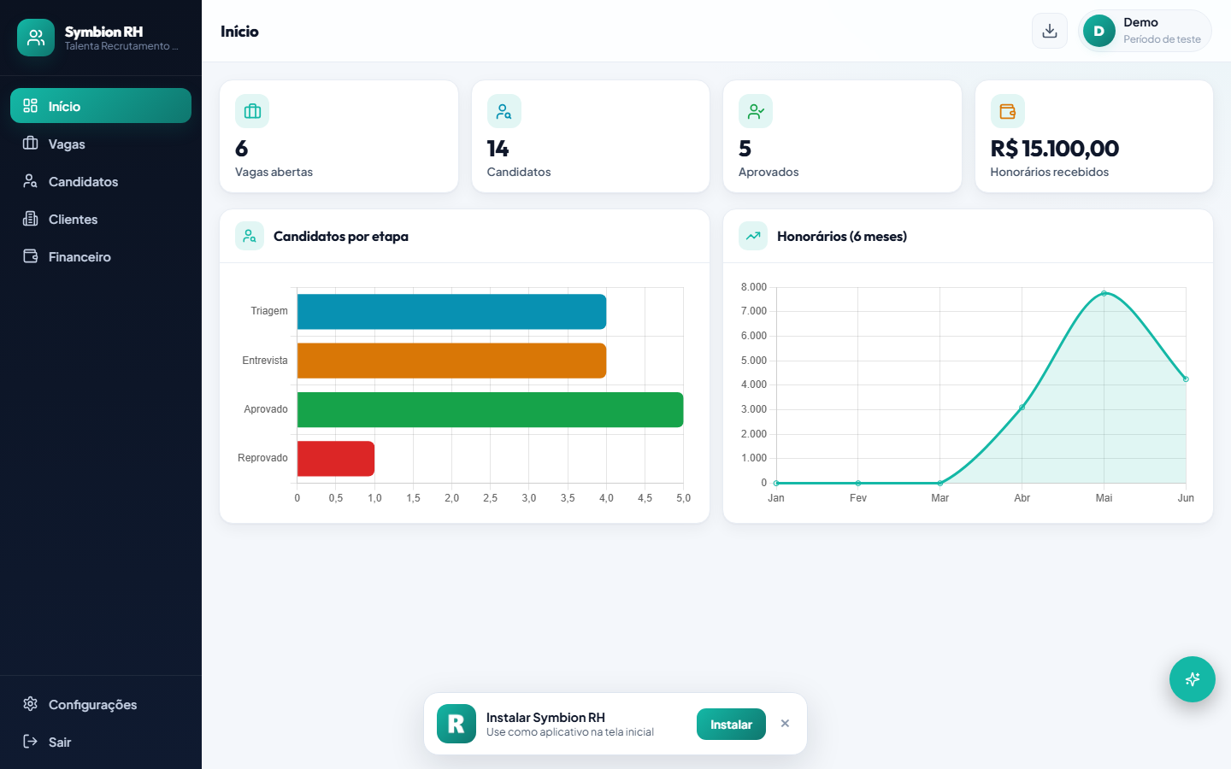Click the Honorários trend arrow icon
1231x769 pixels.
coord(753,236)
